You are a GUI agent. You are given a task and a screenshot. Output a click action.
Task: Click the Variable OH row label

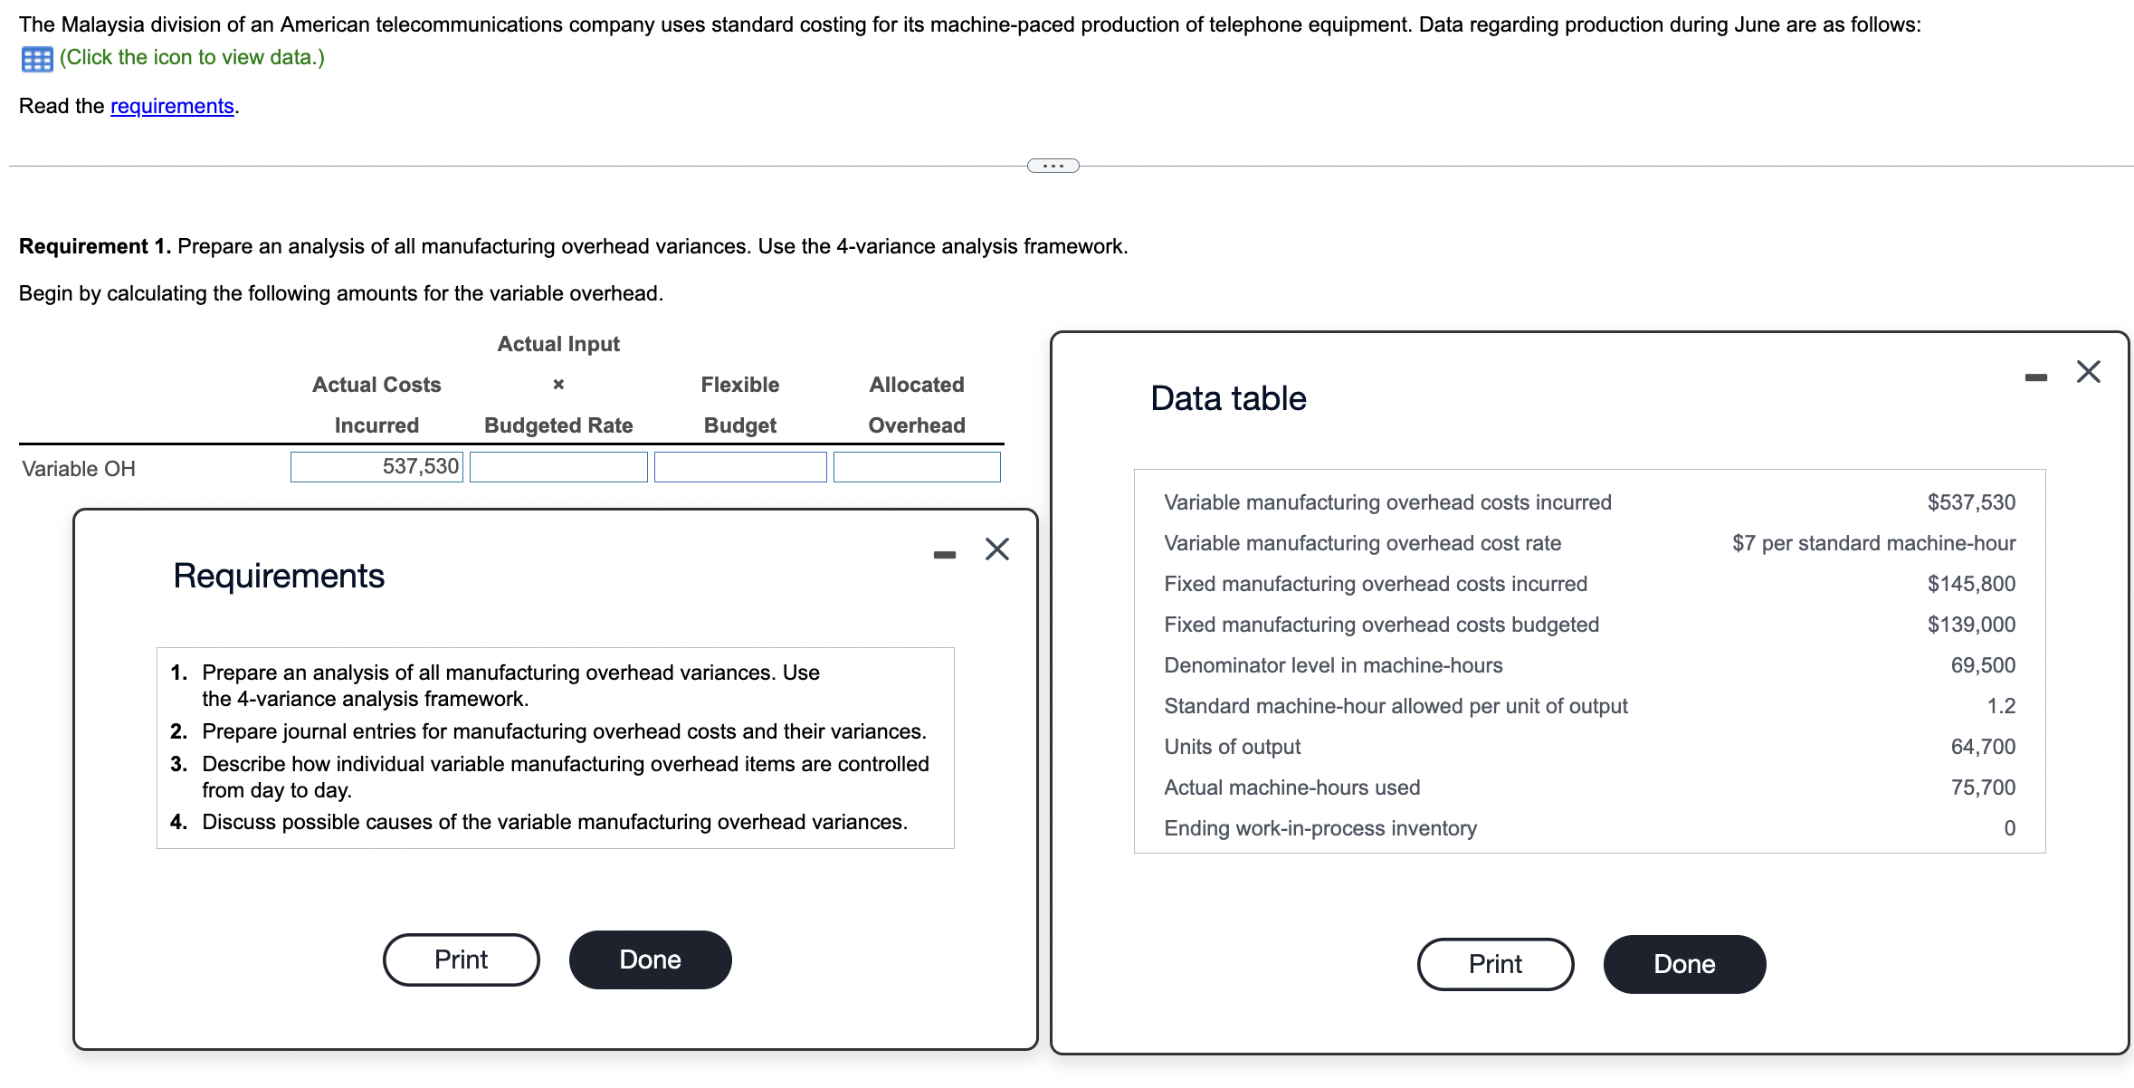point(79,468)
